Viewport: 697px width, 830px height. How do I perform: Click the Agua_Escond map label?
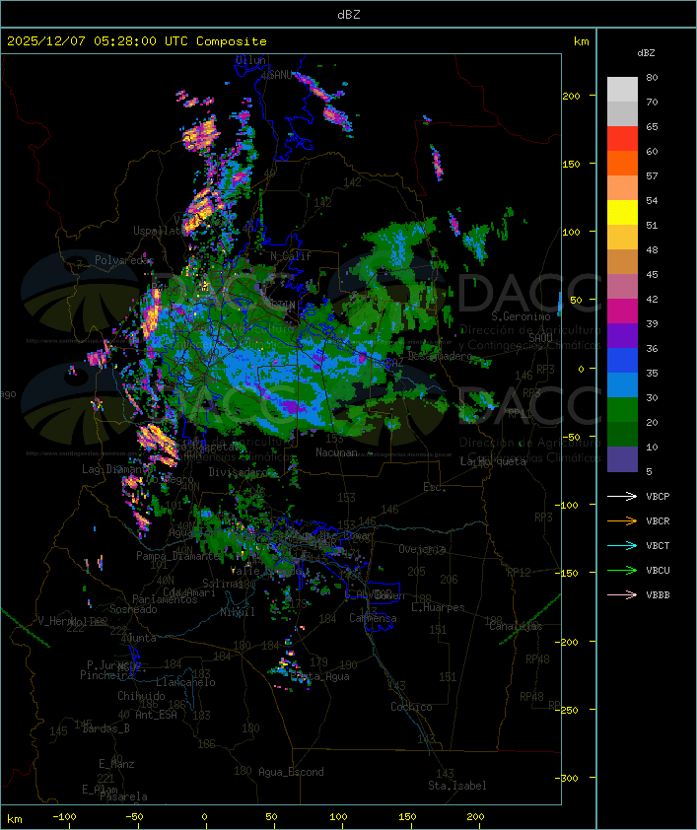click(291, 772)
